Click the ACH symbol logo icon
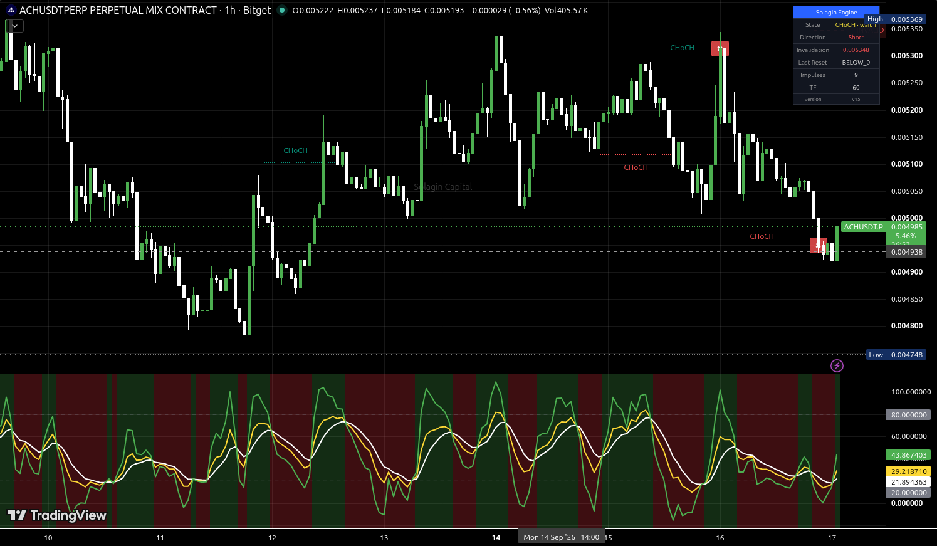 [x=11, y=10]
